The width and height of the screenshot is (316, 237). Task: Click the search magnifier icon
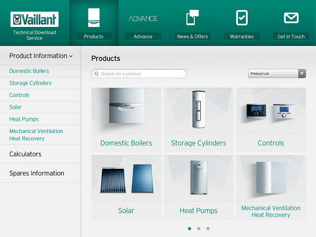[x=97, y=74]
